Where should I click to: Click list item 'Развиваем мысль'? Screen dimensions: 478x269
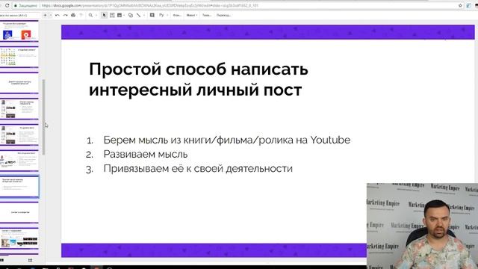[x=146, y=155]
